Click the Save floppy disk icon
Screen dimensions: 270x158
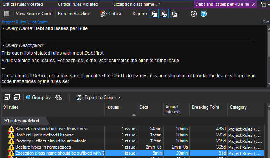pyautogui.click(x=7, y=14)
